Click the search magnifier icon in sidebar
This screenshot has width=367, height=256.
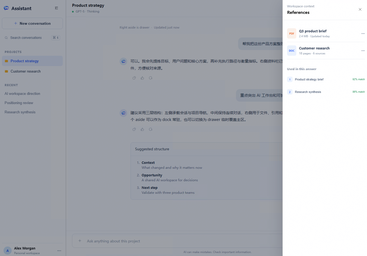(x=6, y=38)
